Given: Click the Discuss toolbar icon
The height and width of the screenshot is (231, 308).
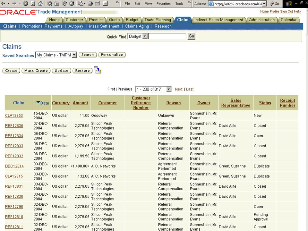Looking at the screenshot, I should point(105,4).
